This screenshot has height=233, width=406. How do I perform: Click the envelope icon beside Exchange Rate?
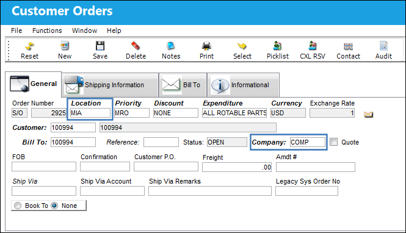(368, 114)
